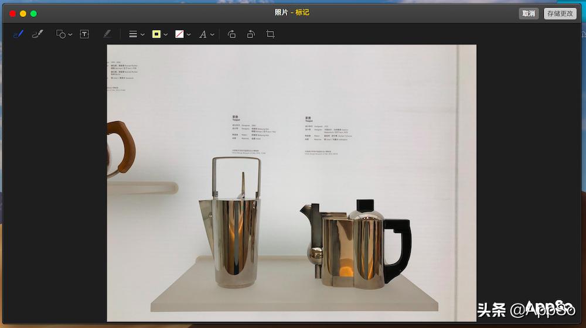Click the window title 照片 - 标记

(292, 13)
